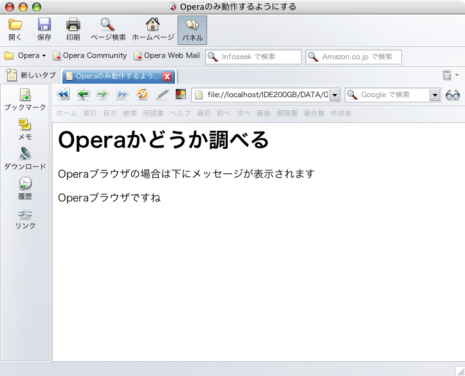Screen dimensions: 465x376
Task: Open the 履歴 (History) panel
Action: 25,184
